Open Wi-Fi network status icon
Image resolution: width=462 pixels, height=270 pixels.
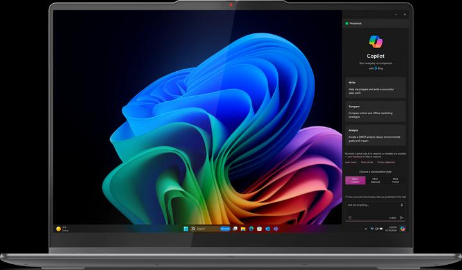point(372,229)
